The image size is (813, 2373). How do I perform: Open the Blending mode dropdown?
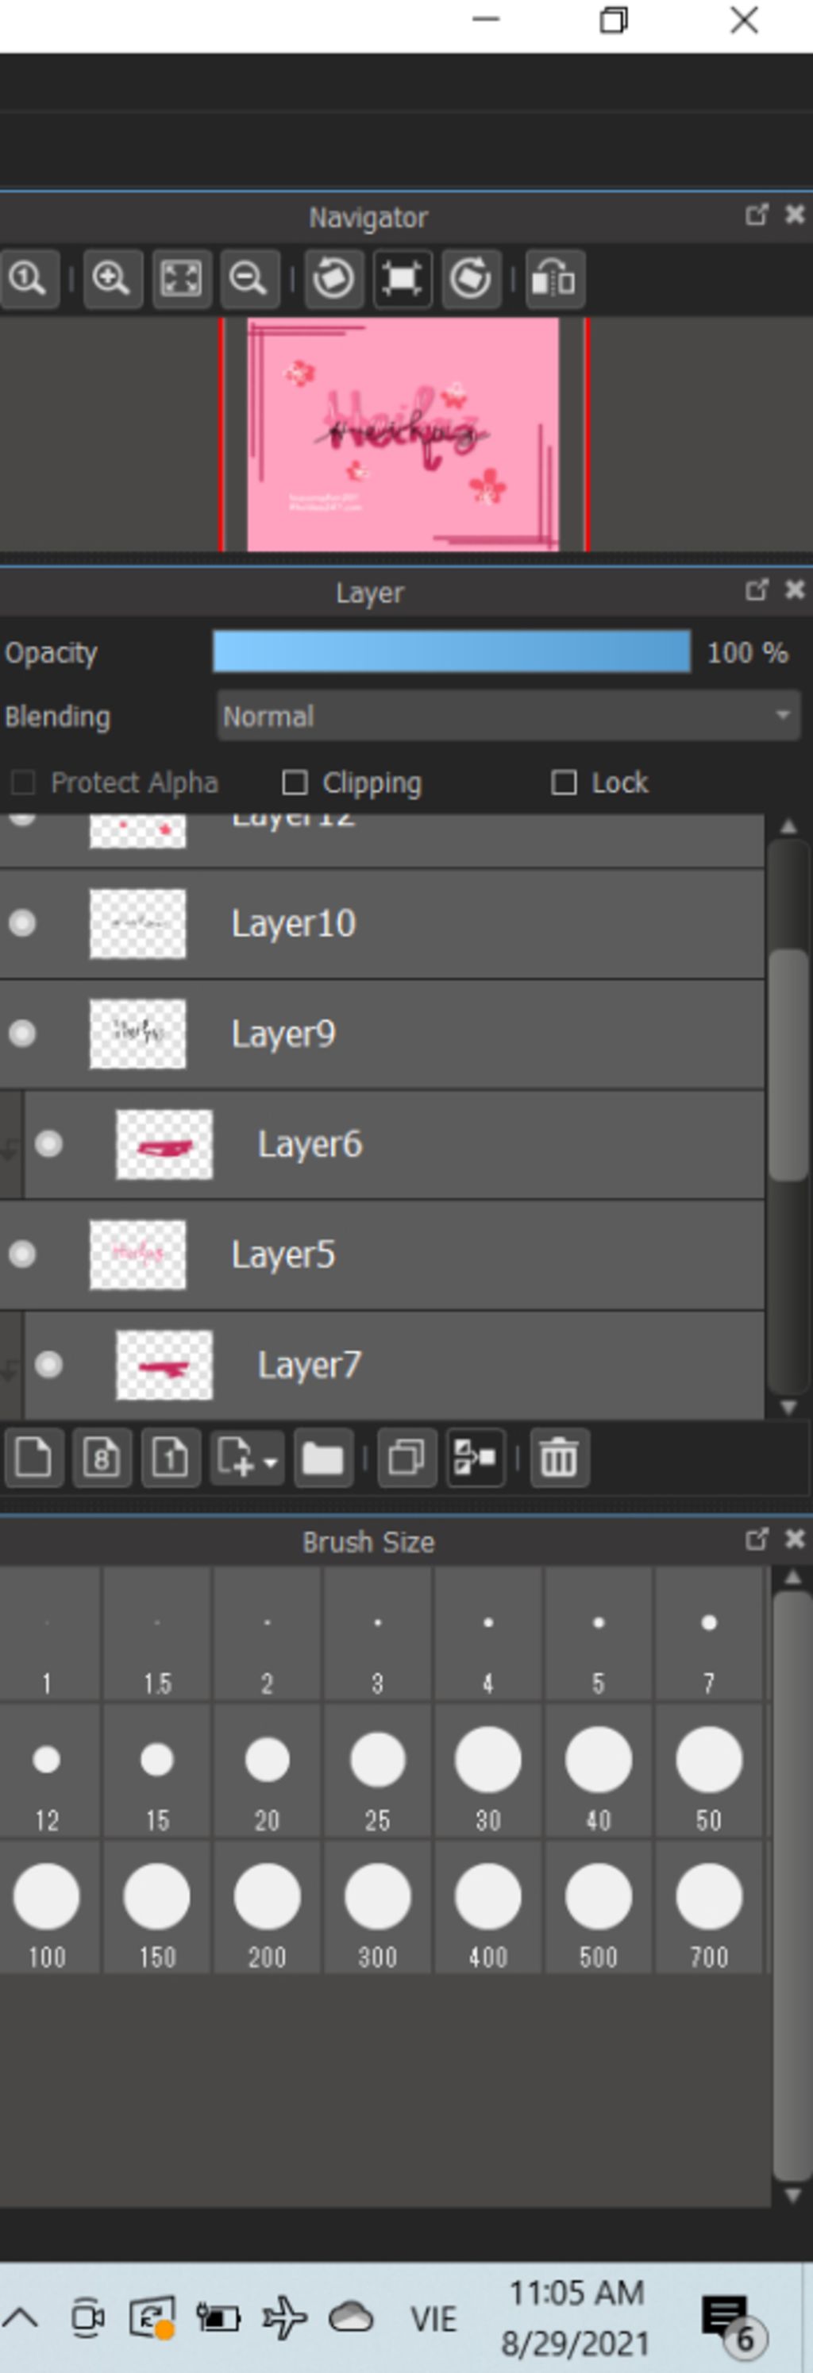coord(508,717)
